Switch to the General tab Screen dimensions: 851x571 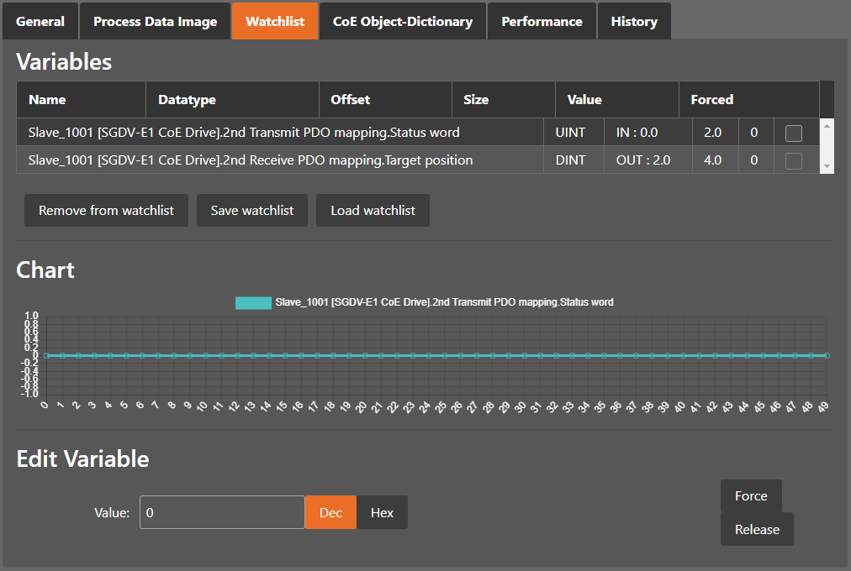(40, 21)
